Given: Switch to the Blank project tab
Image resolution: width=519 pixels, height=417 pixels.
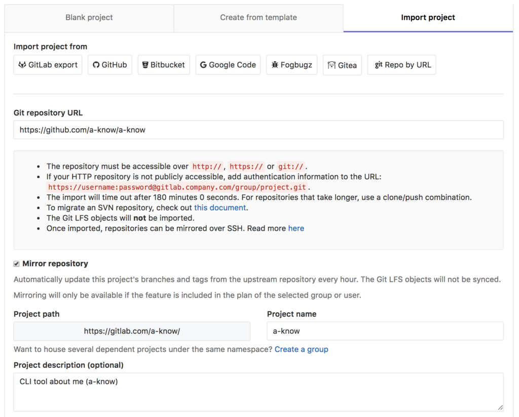Looking at the screenshot, I should tap(89, 17).
